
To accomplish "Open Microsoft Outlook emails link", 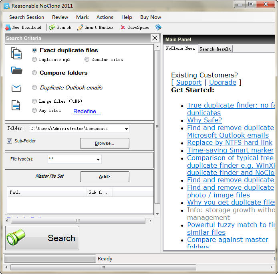I will [x=228, y=135].
